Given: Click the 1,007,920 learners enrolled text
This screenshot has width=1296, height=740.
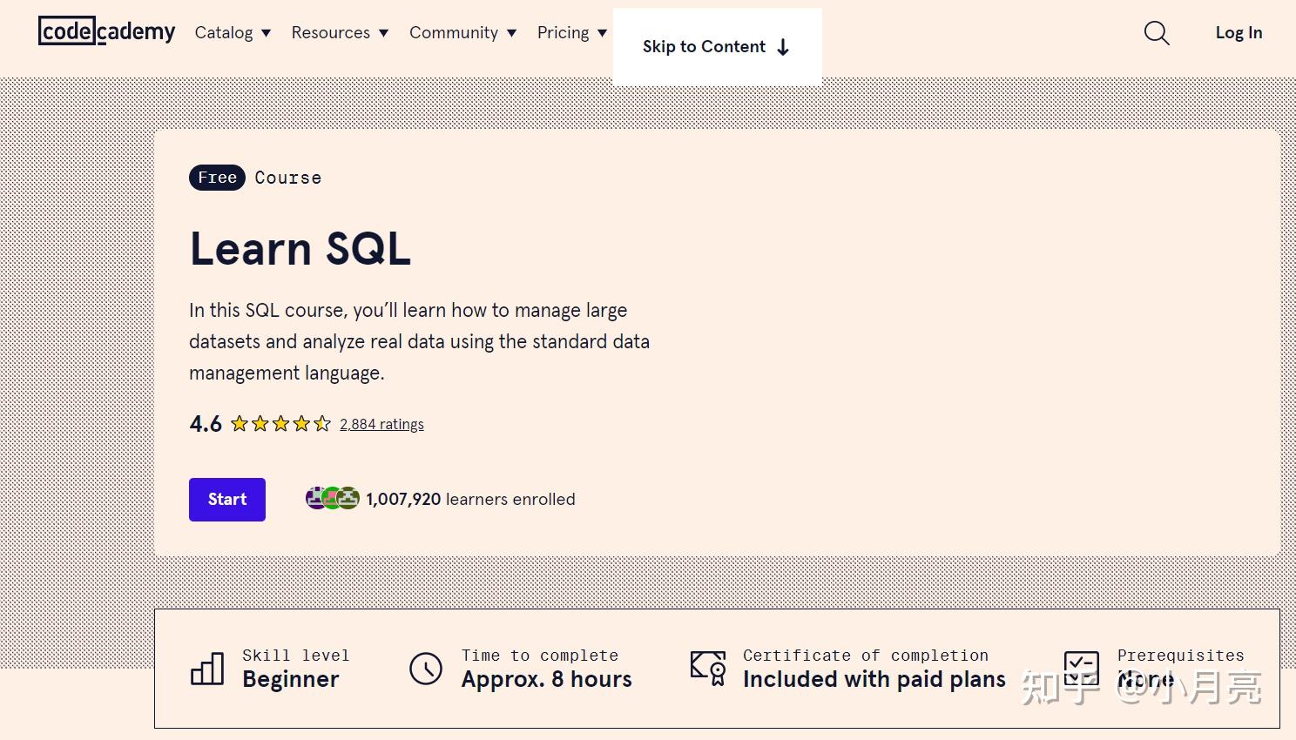Looking at the screenshot, I should coord(470,500).
